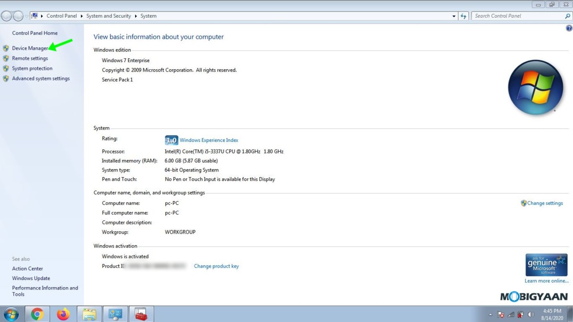Open the taskbar clock and date
Viewport: 573px width, 322px height.
tap(552, 314)
